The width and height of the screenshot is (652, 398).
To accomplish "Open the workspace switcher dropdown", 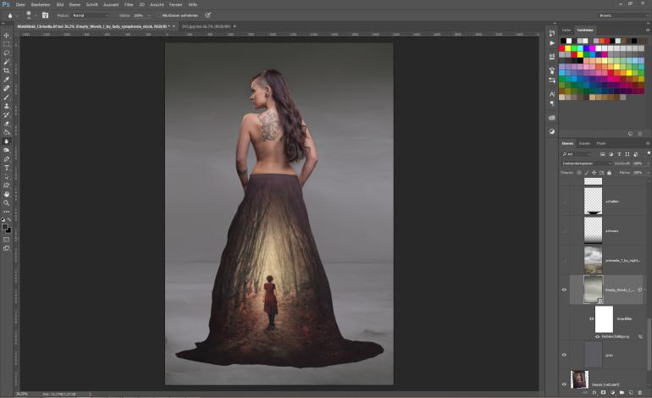I will (623, 15).
